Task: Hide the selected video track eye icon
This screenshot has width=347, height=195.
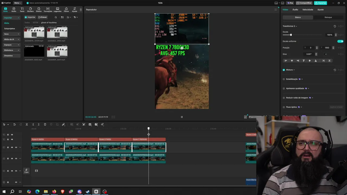Action: (12, 147)
